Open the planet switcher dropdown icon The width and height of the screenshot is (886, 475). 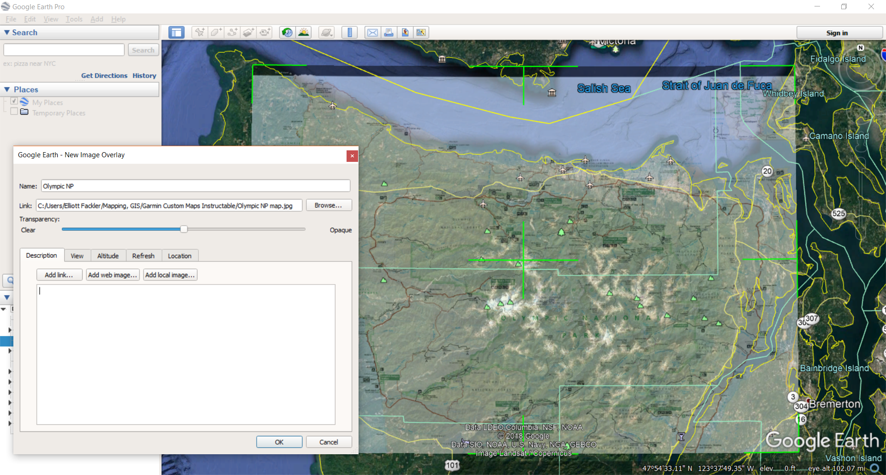point(326,32)
